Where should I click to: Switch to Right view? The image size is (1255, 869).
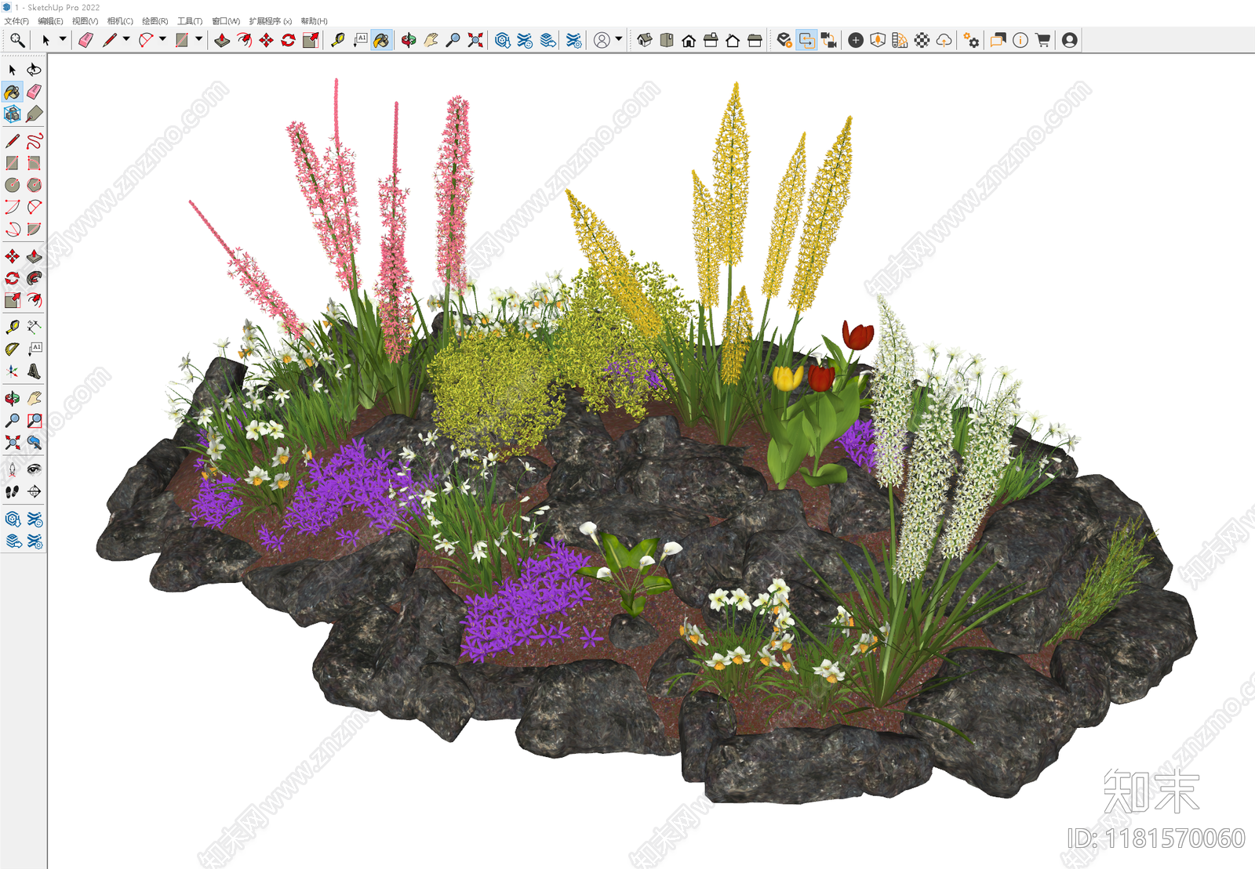coord(711,40)
